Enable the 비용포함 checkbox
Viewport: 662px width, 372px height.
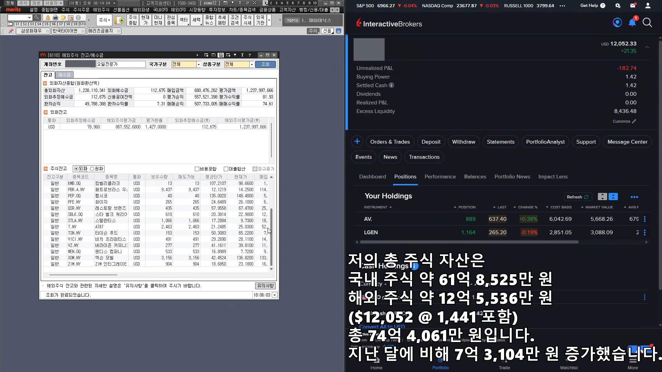coord(197,169)
